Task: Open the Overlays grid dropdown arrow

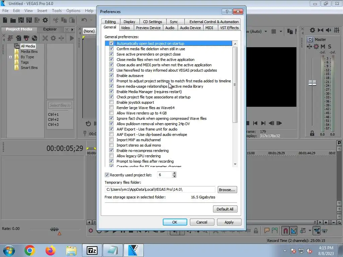Action: (x=281, y=31)
